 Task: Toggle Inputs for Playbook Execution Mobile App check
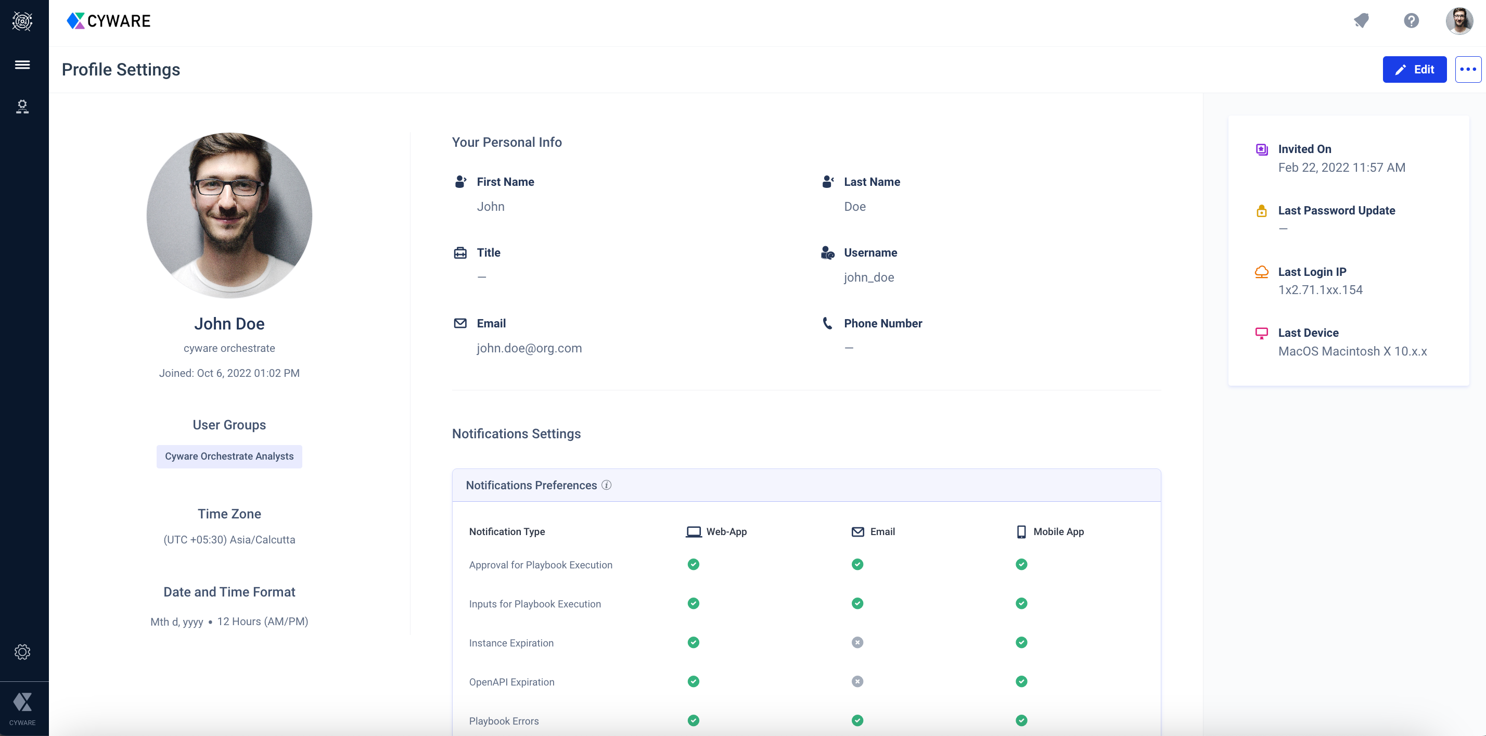pyautogui.click(x=1021, y=604)
